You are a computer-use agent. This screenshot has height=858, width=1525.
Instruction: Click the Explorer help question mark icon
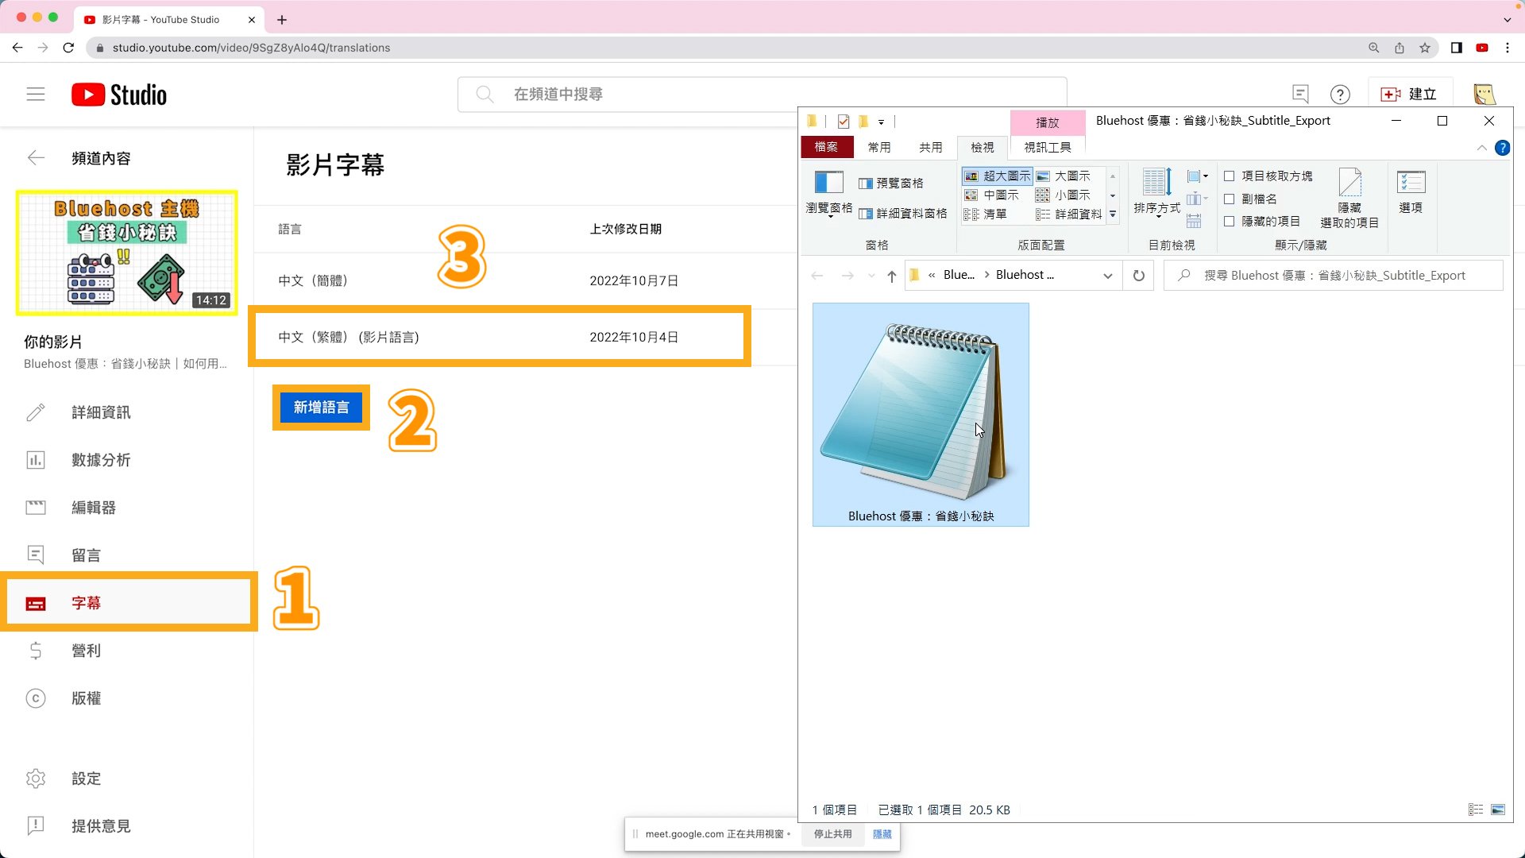[1502, 148]
